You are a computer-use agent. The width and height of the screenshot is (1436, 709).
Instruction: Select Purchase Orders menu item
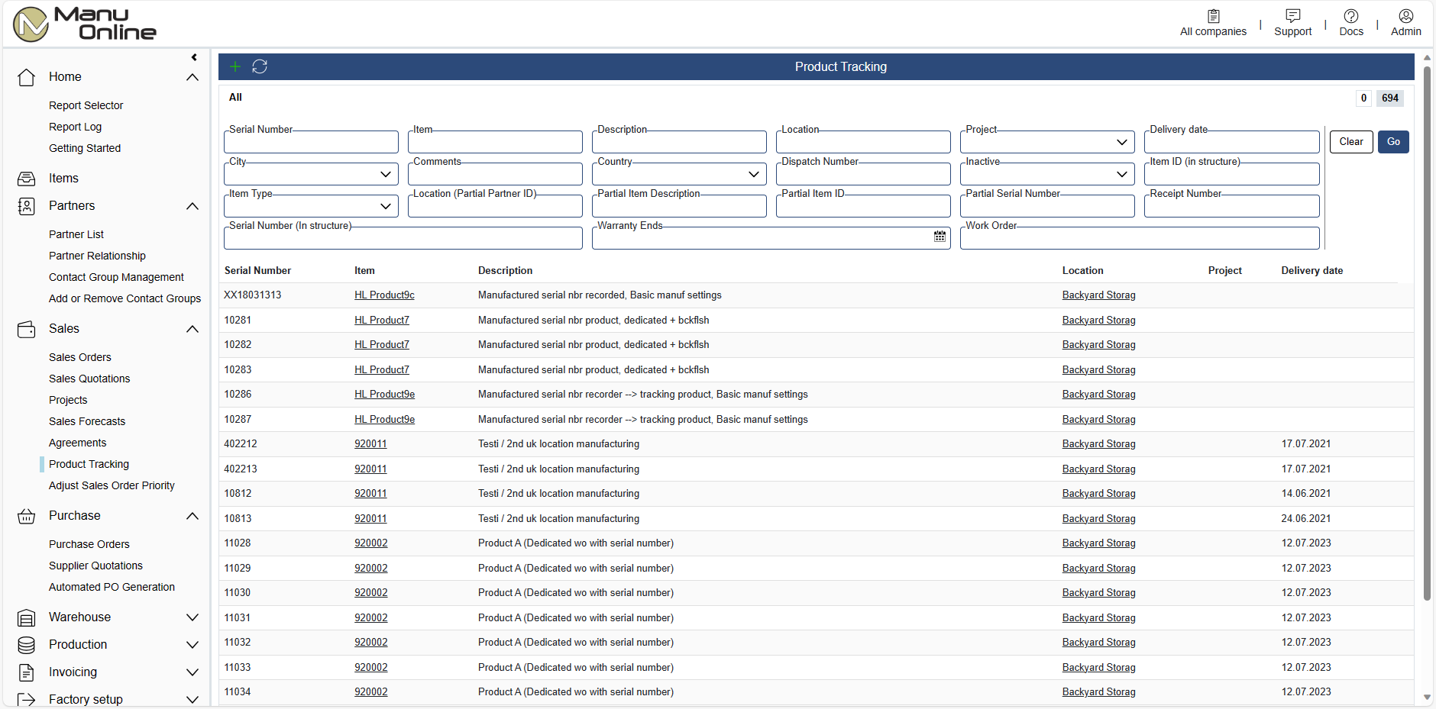89,544
